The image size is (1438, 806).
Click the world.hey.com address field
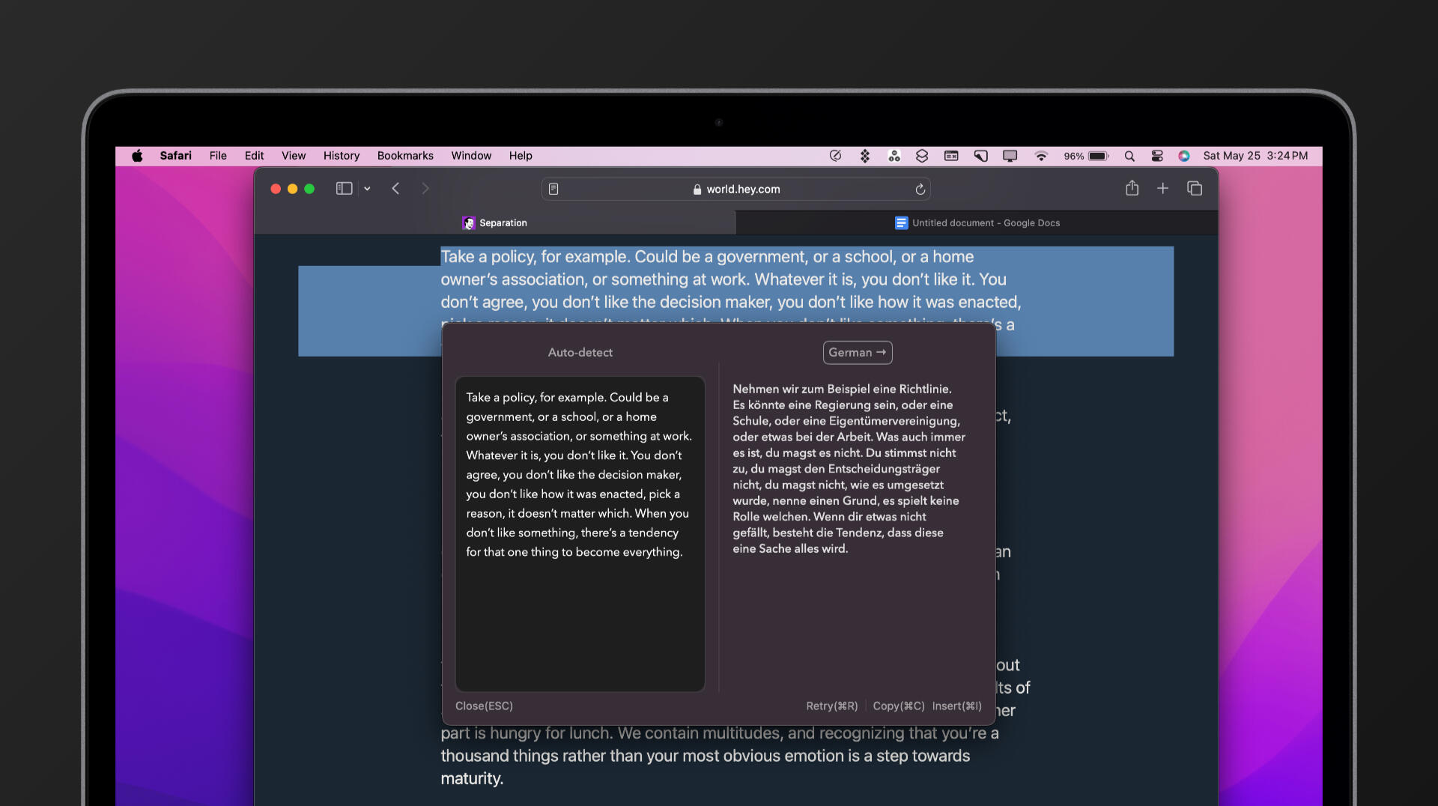pyautogui.click(x=736, y=190)
